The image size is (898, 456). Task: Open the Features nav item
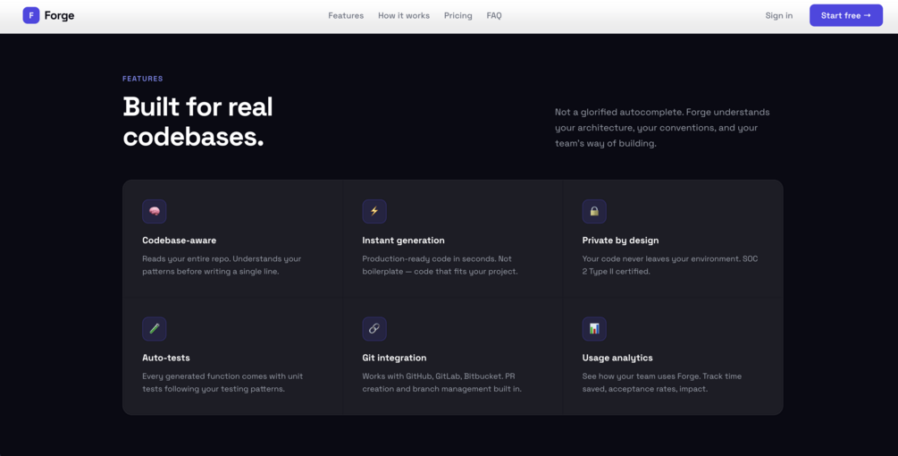click(x=346, y=15)
